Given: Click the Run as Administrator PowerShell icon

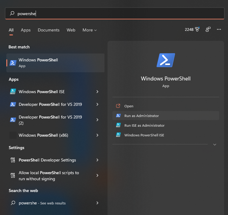Looking at the screenshot, I should [x=118, y=116].
